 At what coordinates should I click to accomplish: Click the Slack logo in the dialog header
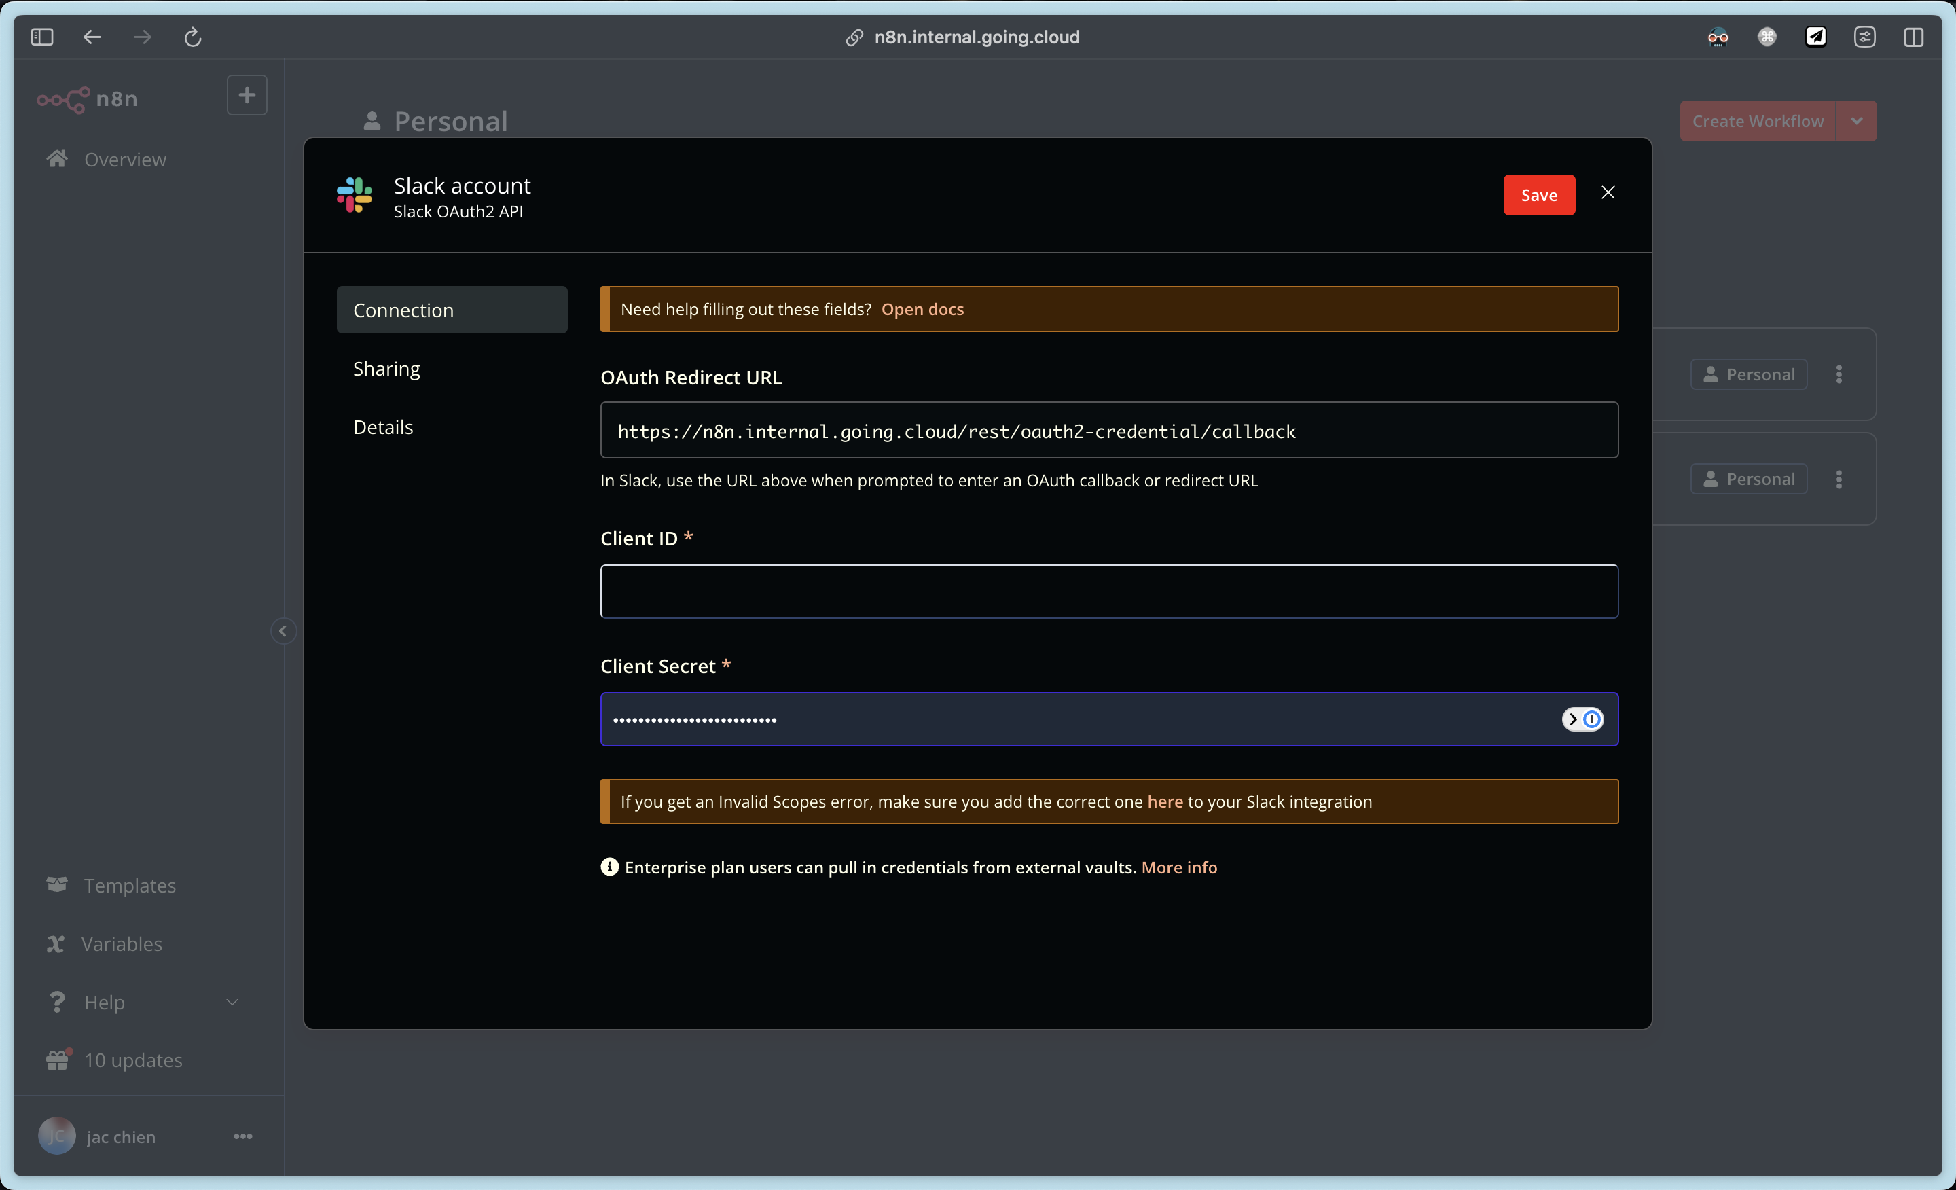(354, 196)
